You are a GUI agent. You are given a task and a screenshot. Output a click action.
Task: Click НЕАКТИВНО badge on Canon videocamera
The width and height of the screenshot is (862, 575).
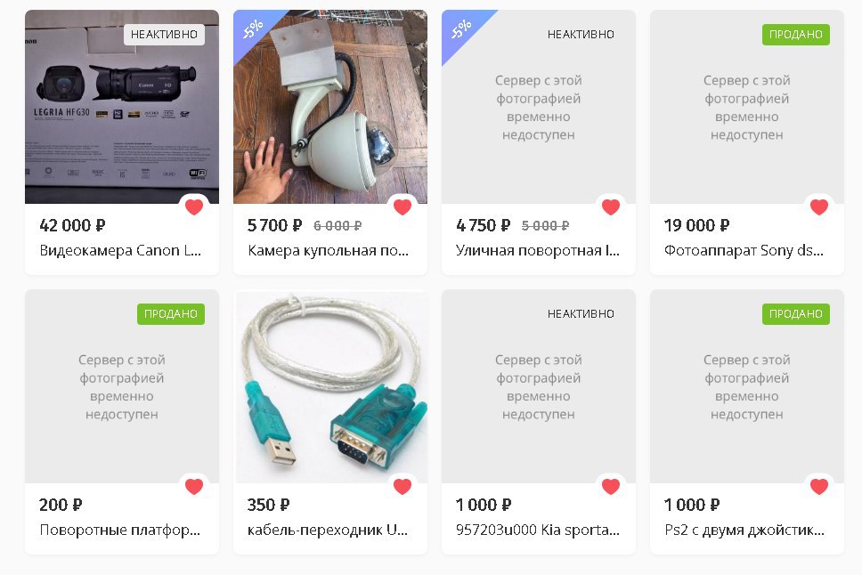click(165, 34)
